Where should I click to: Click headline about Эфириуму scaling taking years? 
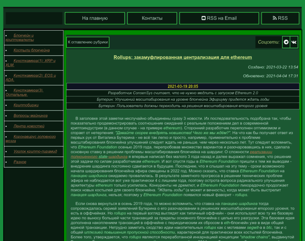[183, 99]
